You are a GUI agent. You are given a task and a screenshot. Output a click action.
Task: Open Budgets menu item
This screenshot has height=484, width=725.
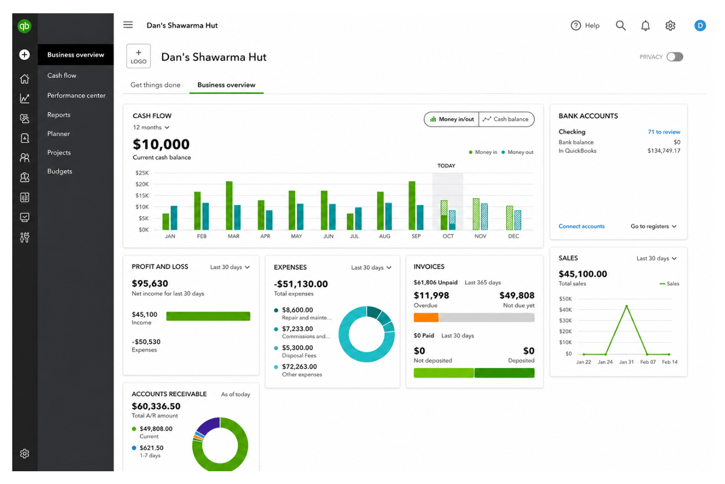click(60, 171)
